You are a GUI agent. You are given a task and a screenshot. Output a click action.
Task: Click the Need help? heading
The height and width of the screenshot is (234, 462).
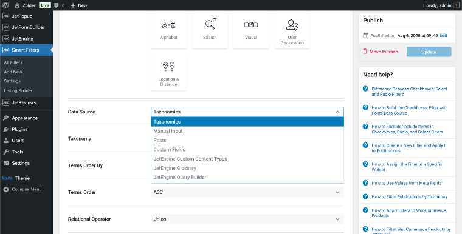pos(378,75)
